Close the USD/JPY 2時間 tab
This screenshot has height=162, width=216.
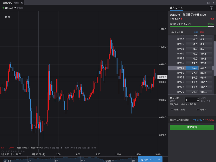click(x=22, y=3)
